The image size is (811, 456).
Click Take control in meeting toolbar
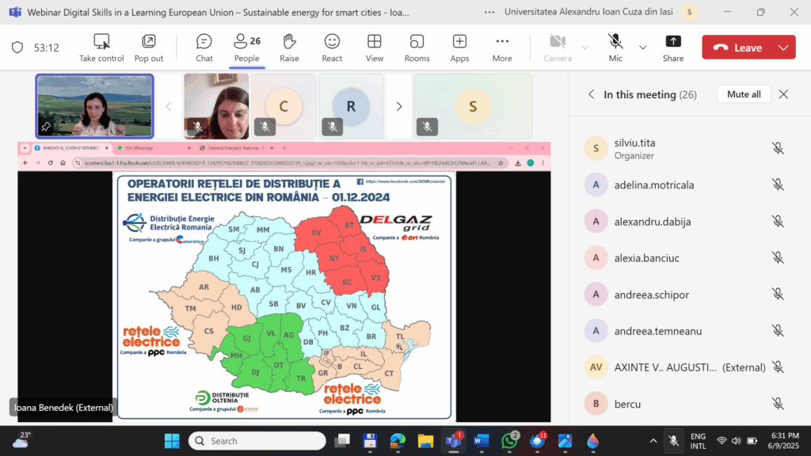[x=101, y=47]
